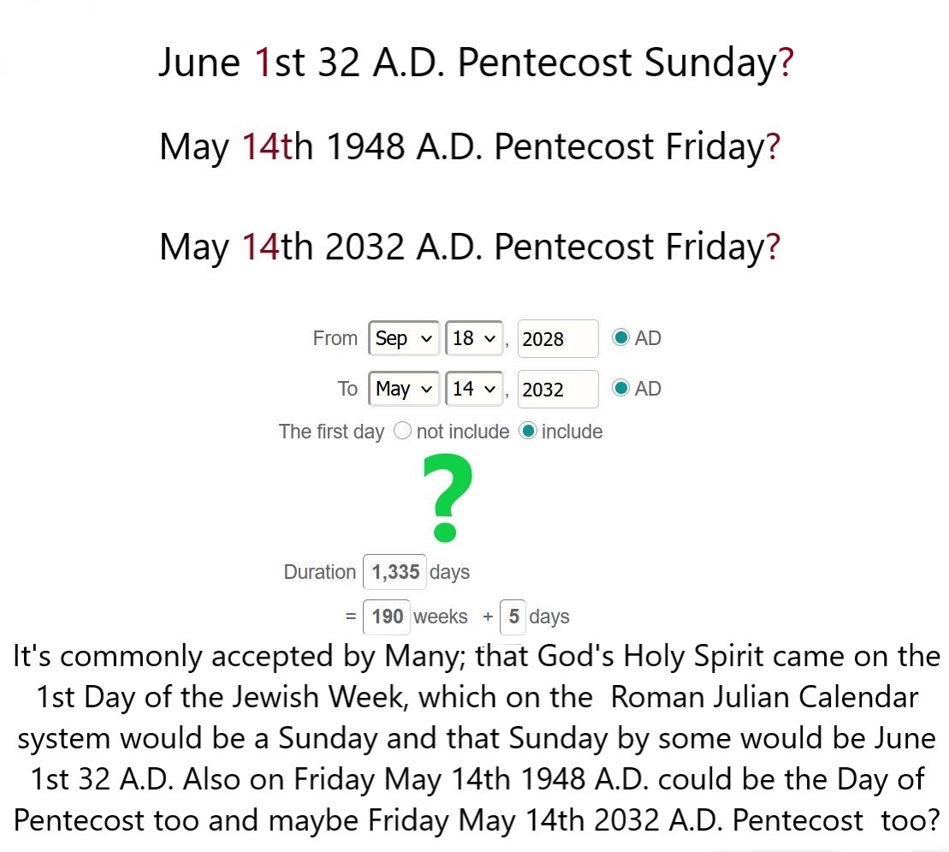The image size is (949, 852).
Task: Click the From year field showing 2028
Action: point(558,339)
